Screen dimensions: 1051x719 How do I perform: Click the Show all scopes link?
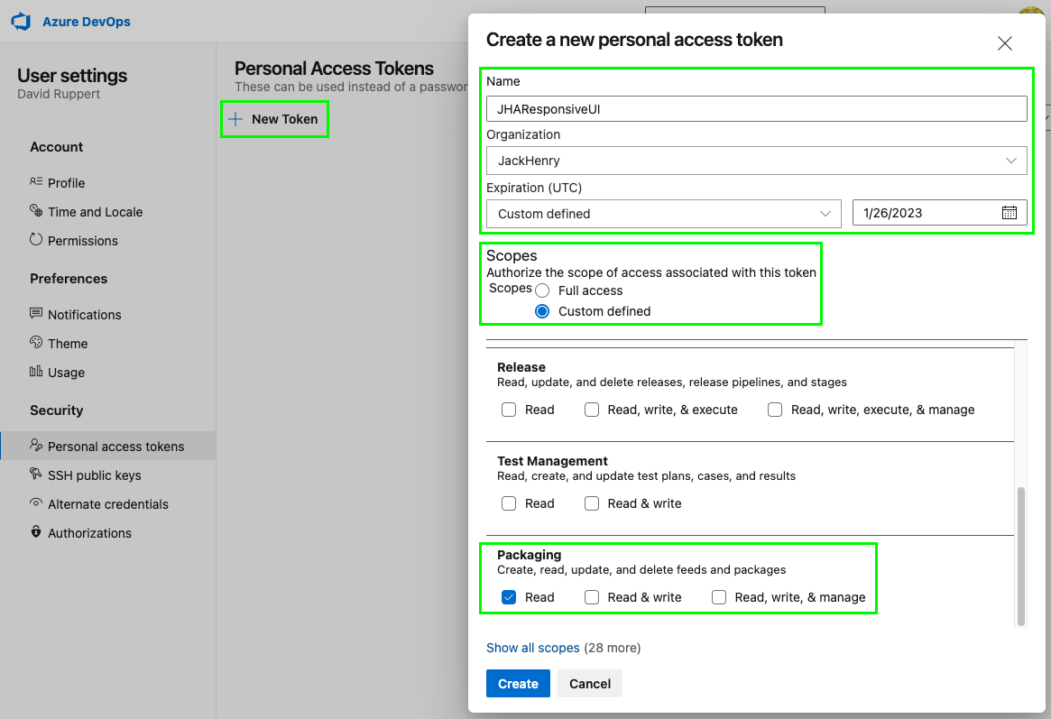point(532,648)
